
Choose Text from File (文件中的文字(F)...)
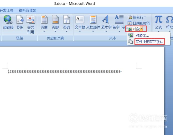148,42
